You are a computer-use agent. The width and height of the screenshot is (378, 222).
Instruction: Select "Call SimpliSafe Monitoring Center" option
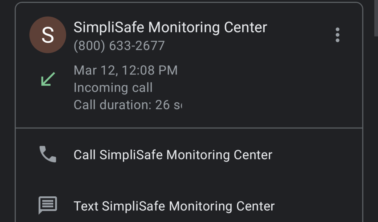click(173, 155)
